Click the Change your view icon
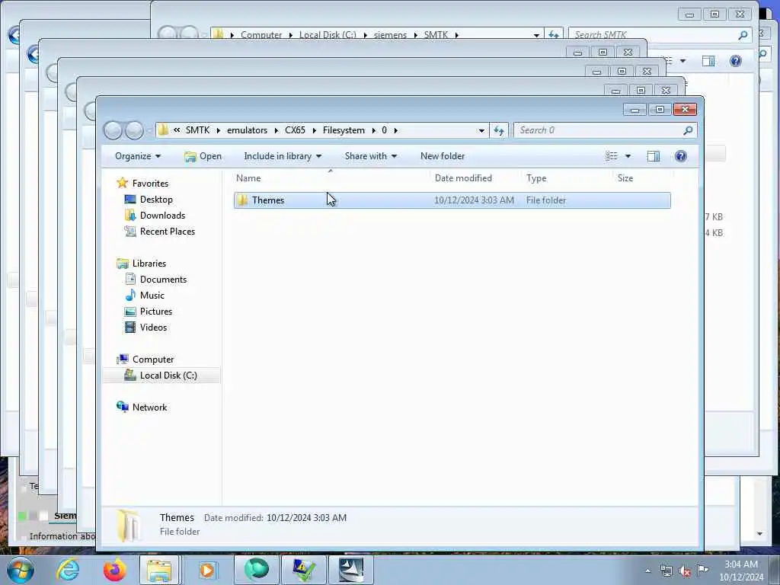The image size is (780, 585). coord(612,156)
